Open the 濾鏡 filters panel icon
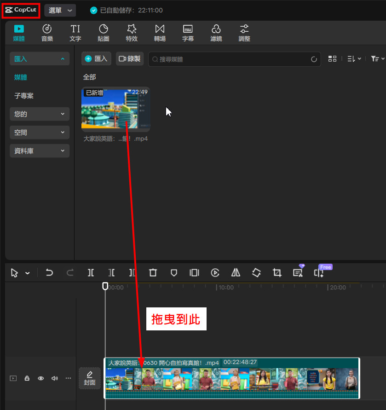386x410 pixels. [x=216, y=33]
